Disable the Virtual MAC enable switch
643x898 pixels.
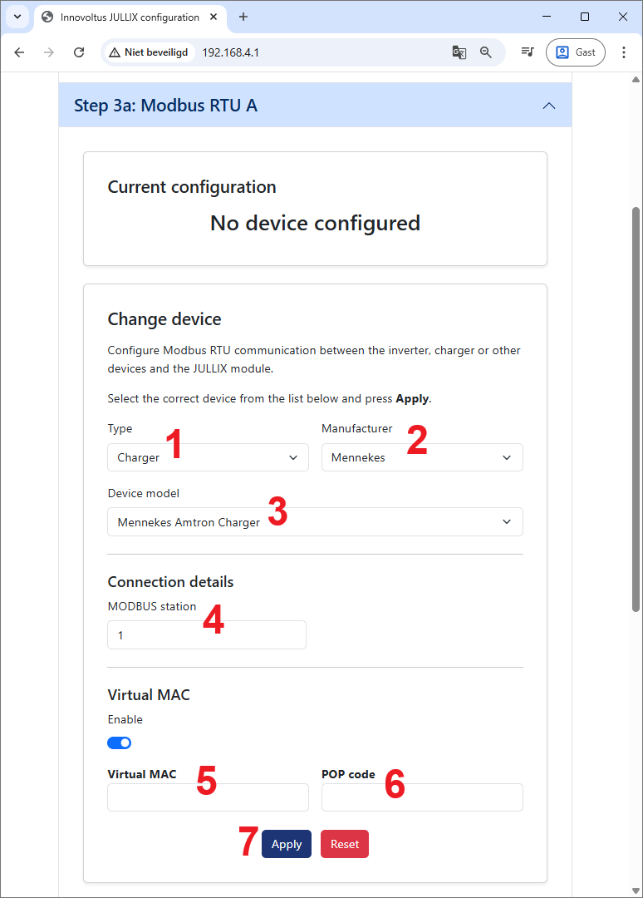120,743
